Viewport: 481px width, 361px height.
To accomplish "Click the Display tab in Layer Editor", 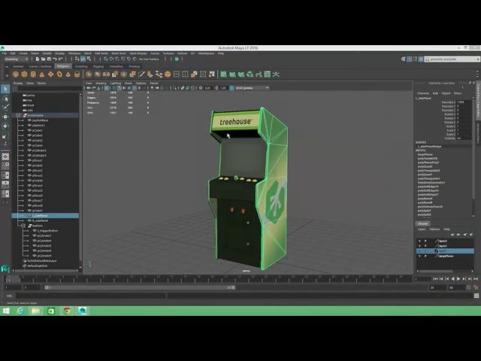I will [422, 224].
